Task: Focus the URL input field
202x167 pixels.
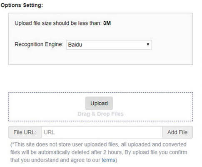Action: tap(102, 132)
